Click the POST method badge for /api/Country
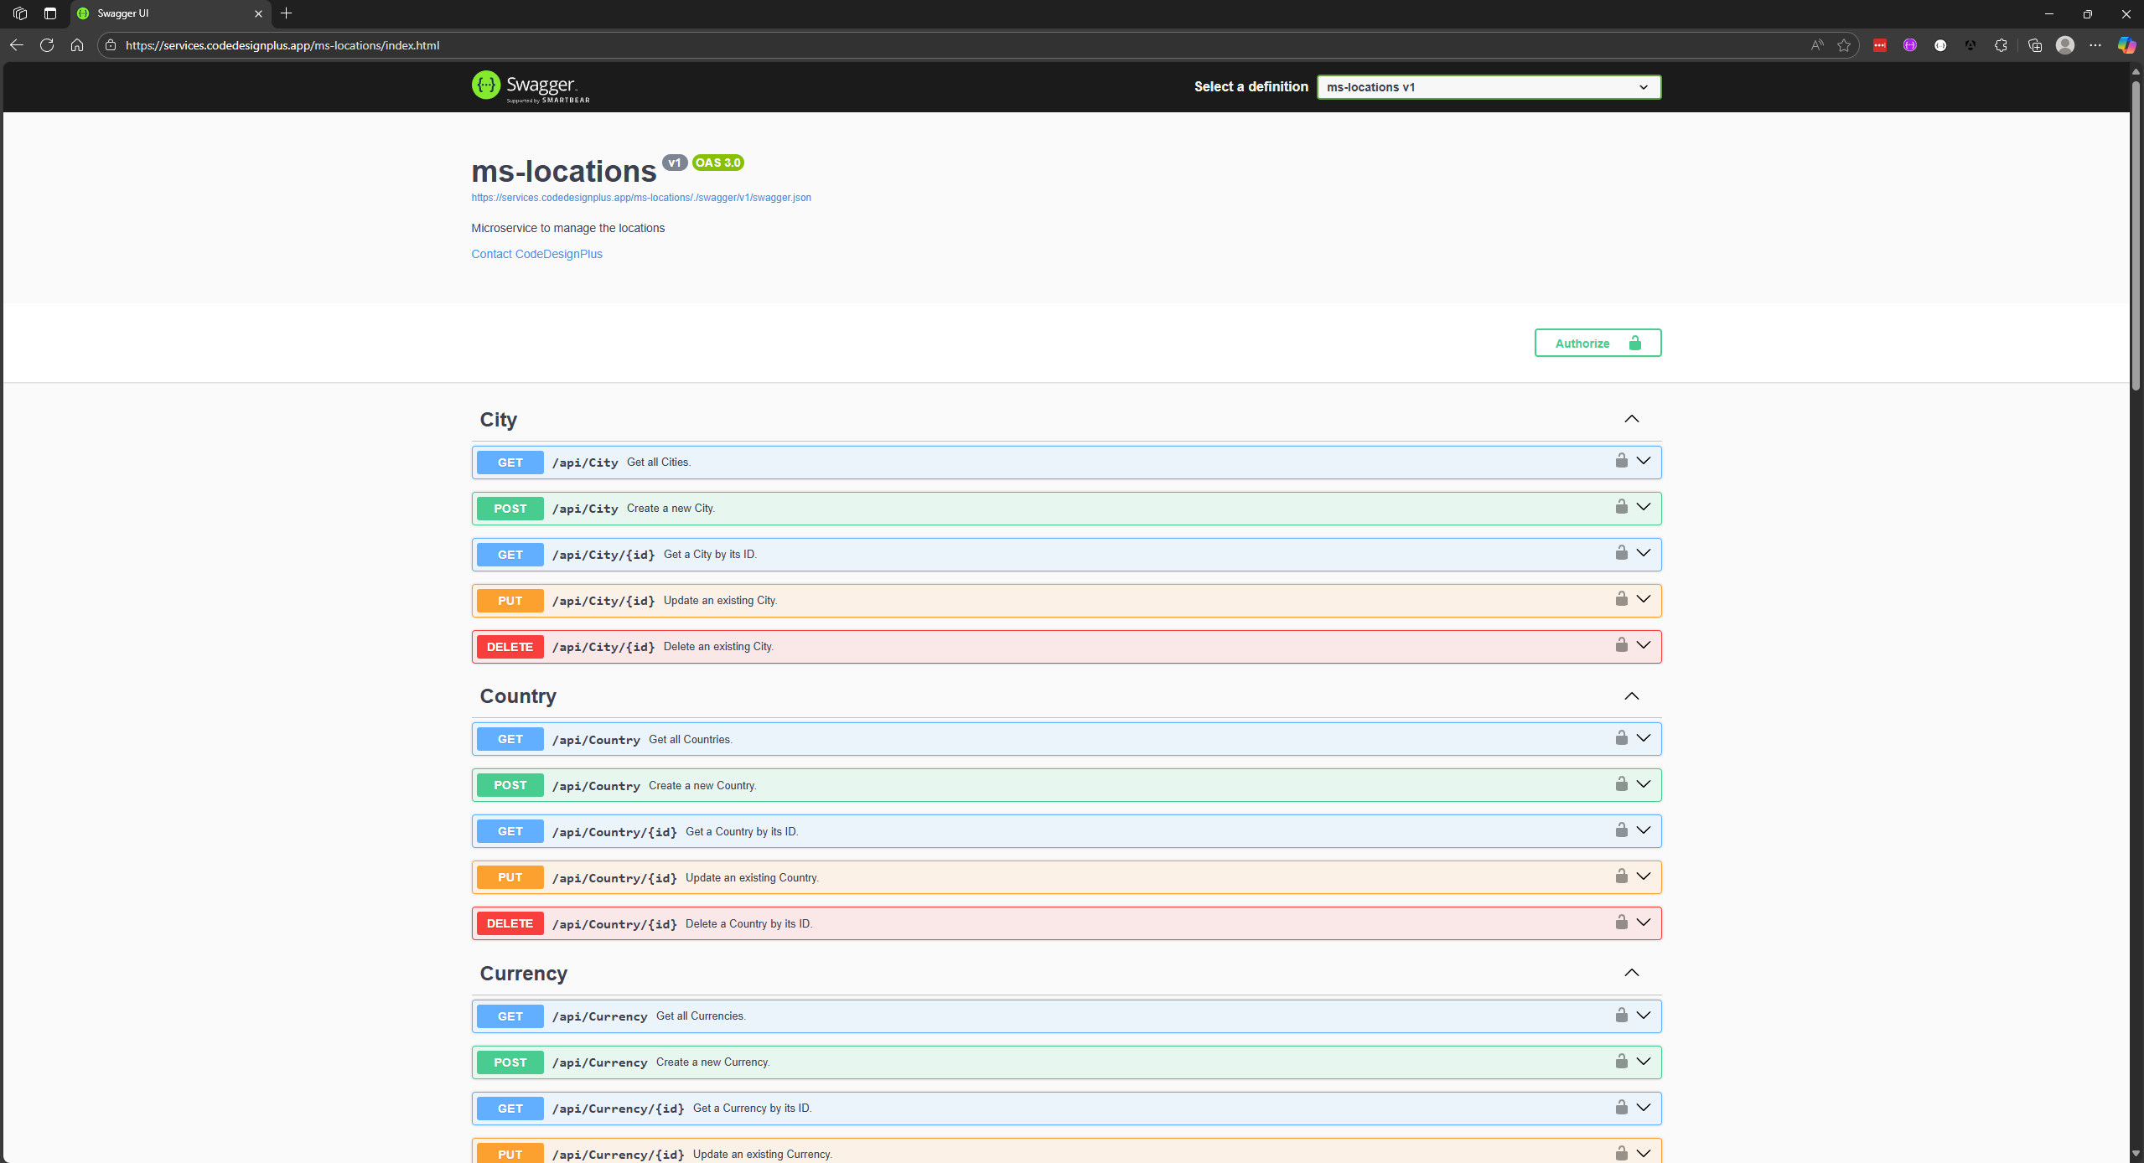Image resolution: width=2144 pixels, height=1163 pixels. [x=510, y=785]
